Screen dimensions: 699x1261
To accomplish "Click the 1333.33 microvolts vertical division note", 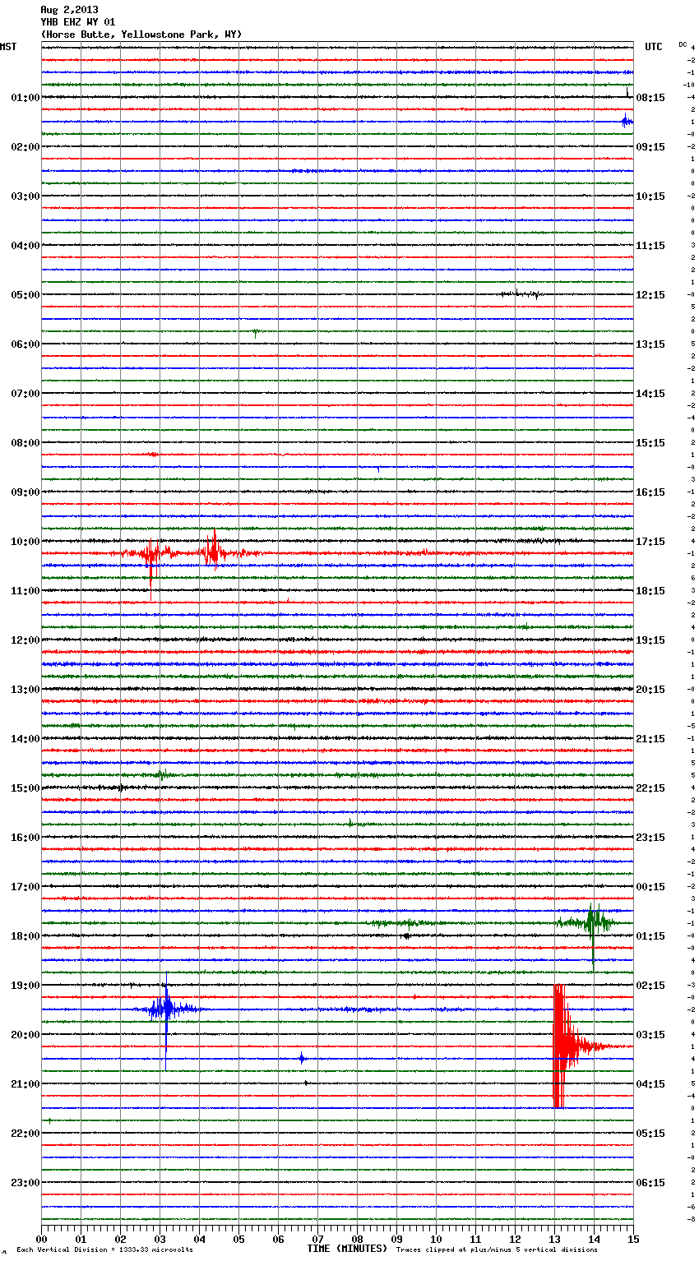I will 104,1250.
